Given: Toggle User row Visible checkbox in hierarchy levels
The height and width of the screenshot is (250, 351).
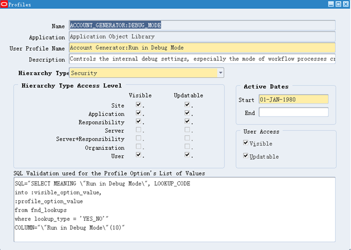Looking at the screenshot, I should pyautogui.click(x=138, y=155).
